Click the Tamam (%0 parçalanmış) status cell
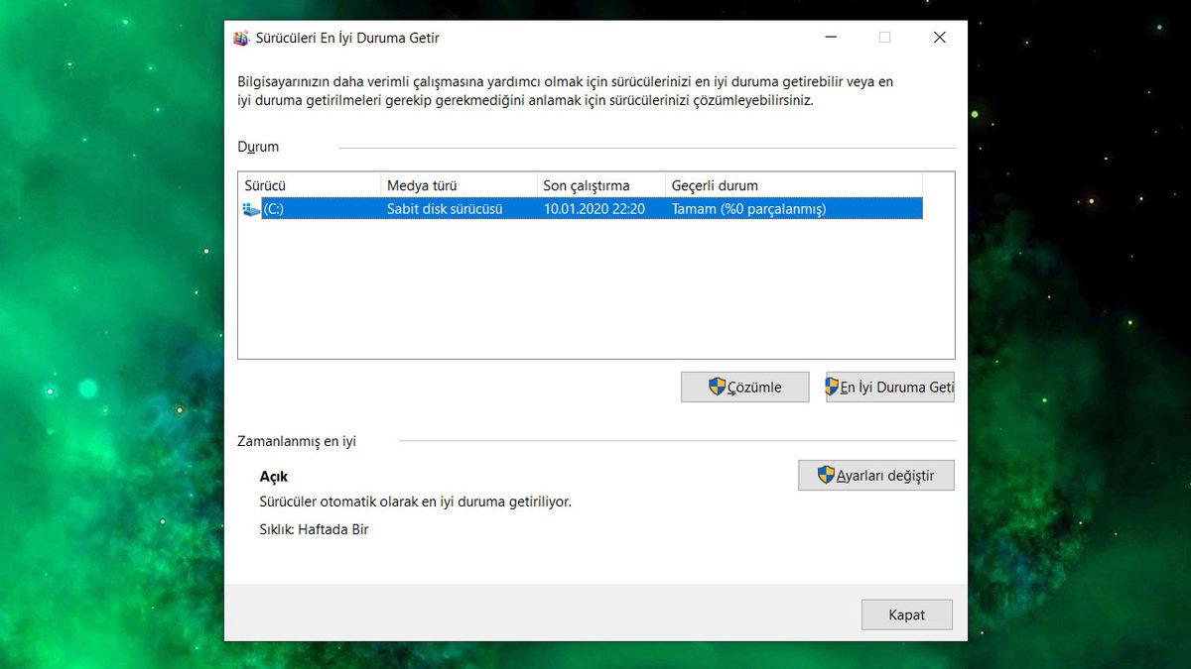The width and height of the screenshot is (1191, 669). (x=749, y=208)
